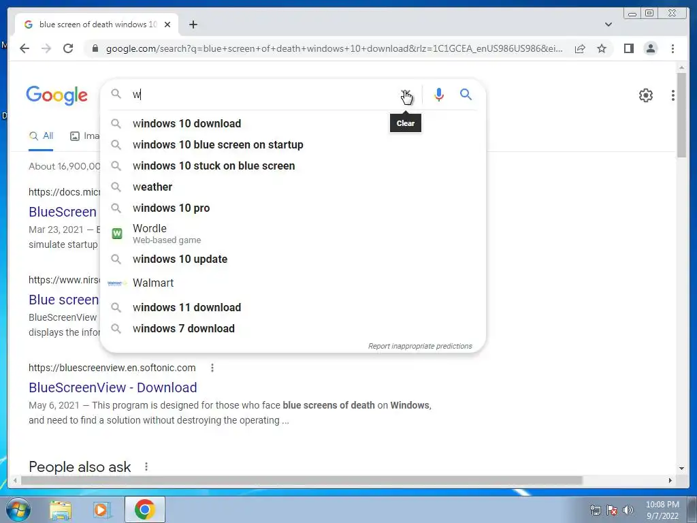697x523 pixels.
Task: Click the scroll right arrow
Action: [670, 480]
